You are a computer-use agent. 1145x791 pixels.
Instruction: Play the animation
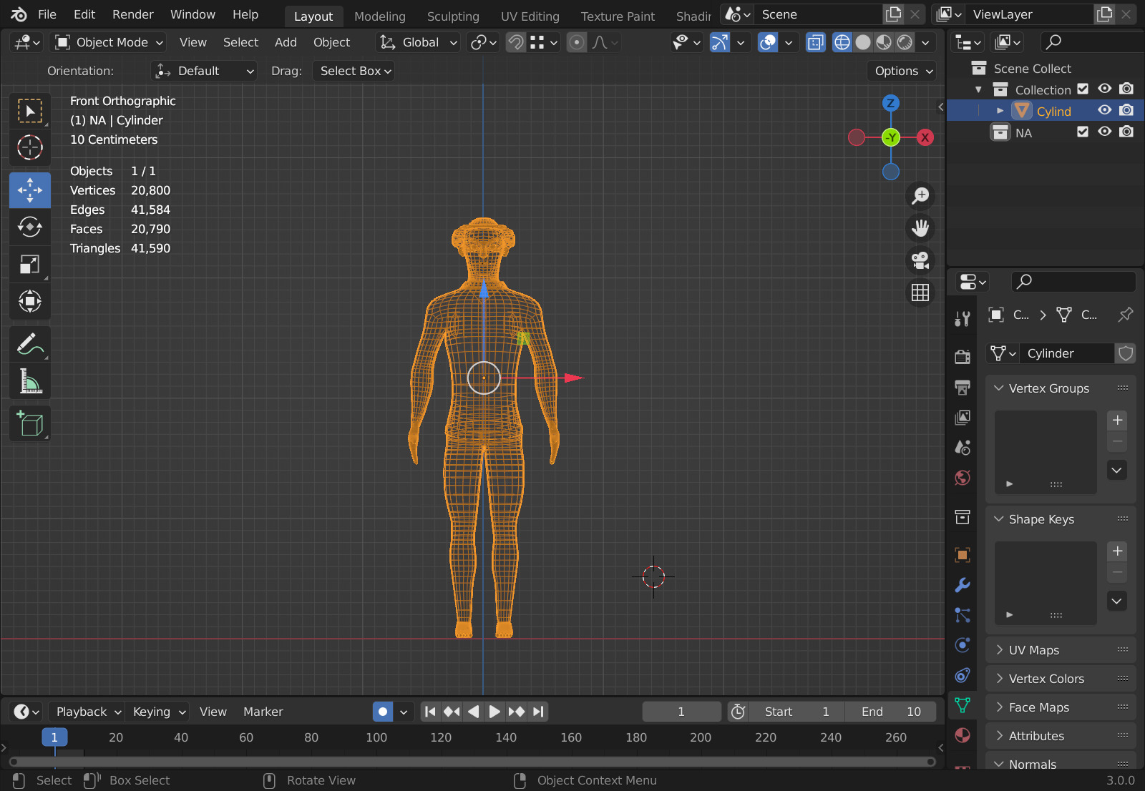(494, 712)
